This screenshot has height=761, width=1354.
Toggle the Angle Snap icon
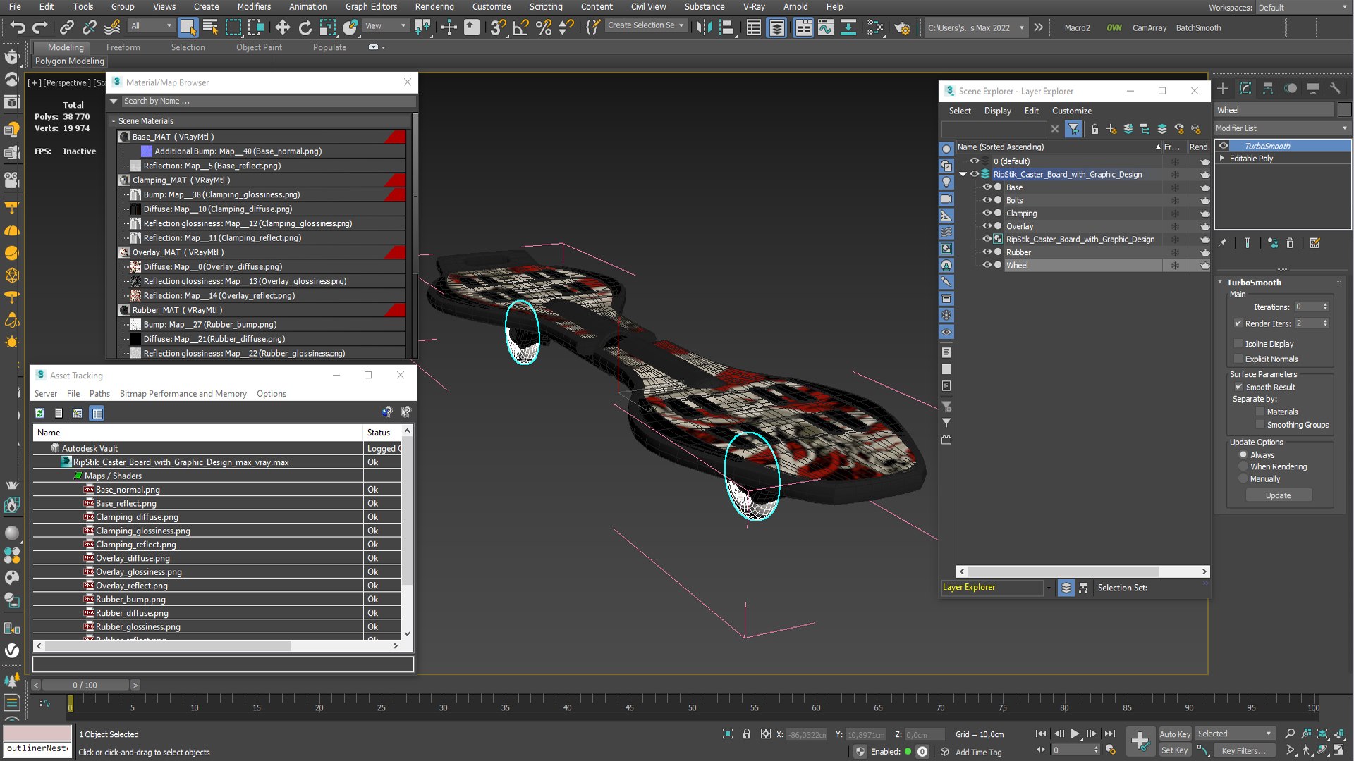pos(520,27)
